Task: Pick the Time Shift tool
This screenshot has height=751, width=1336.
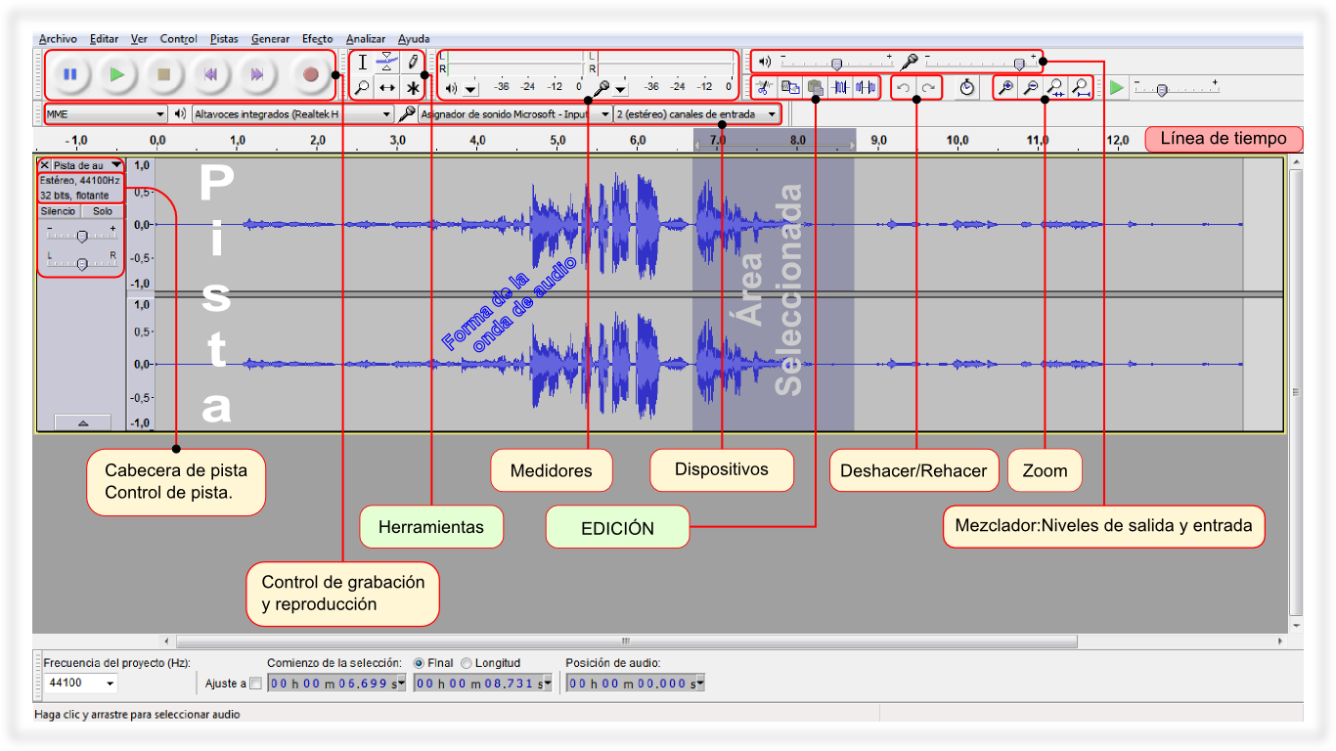Action: [x=387, y=88]
